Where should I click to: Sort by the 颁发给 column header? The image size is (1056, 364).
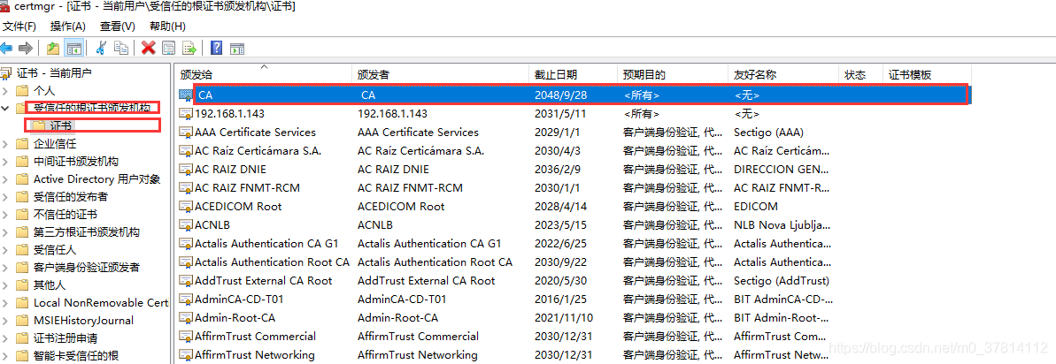[x=264, y=74]
